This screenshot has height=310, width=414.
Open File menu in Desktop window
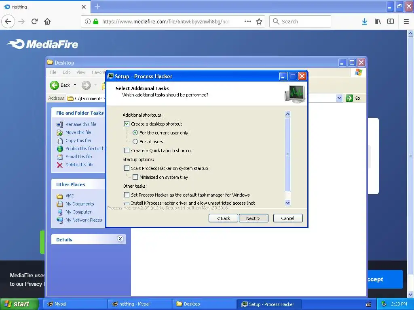click(53, 72)
